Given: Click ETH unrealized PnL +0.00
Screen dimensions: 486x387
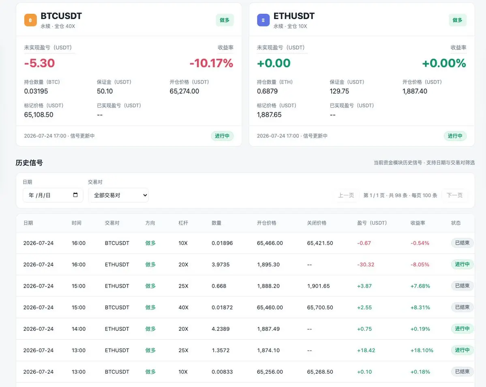Looking at the screenshot, I should click(274, 63).
